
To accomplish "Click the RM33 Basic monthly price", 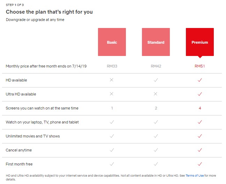I will coord(112,66).
